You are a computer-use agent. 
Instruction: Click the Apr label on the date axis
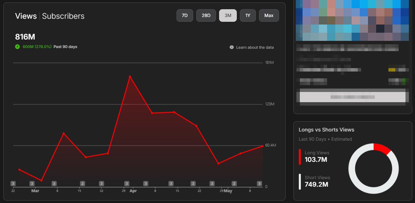[133, 191]
